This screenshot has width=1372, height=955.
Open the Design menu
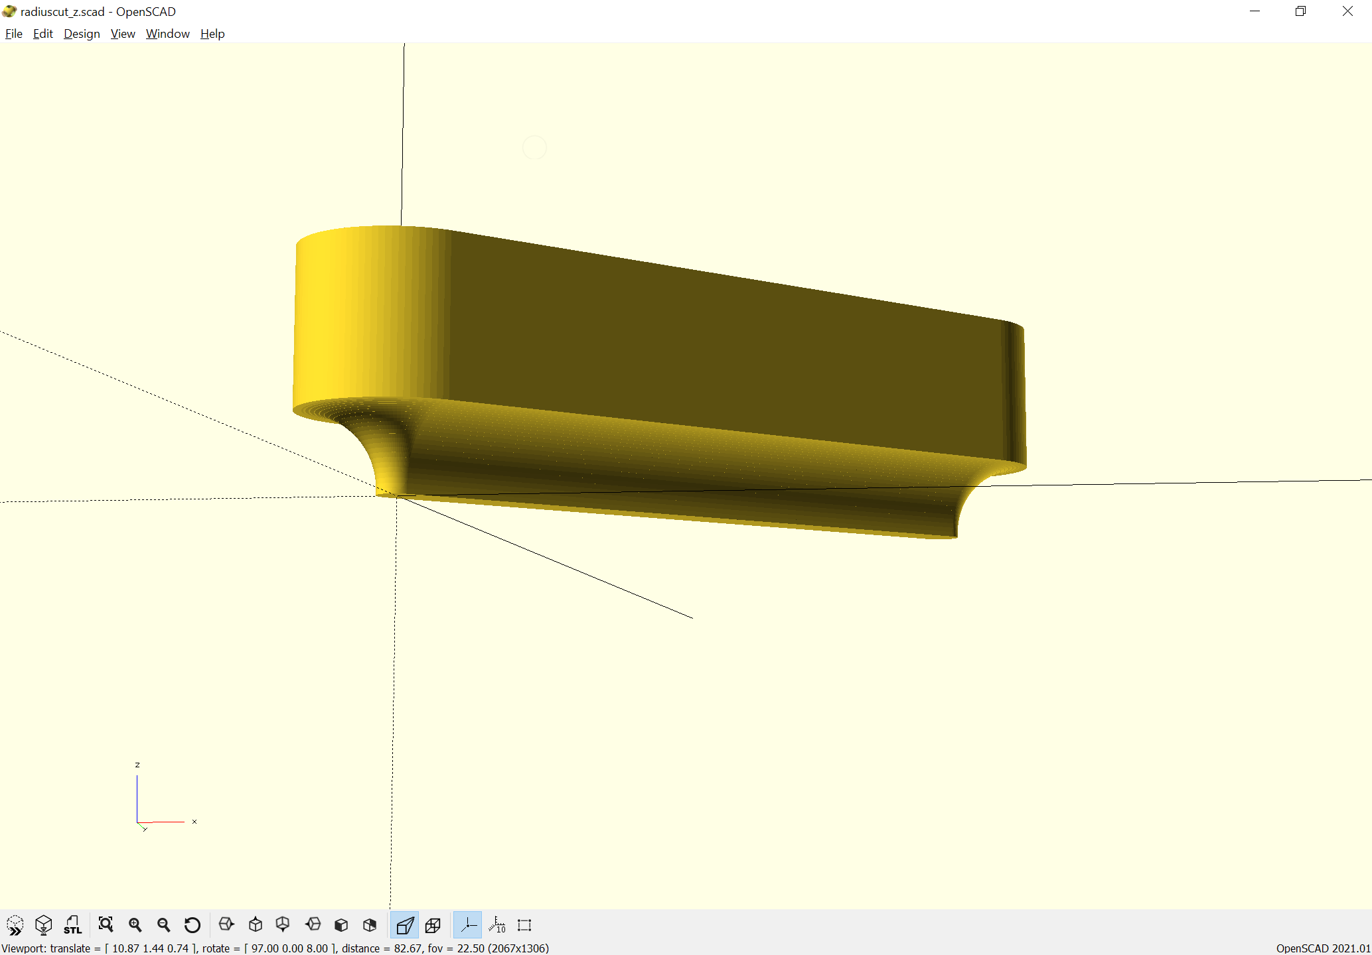[x=82, y=34]
